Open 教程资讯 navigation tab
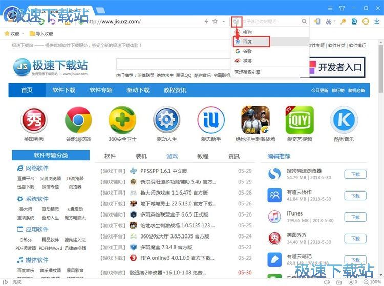This screenshot has width=384, height=286. [x=175, y=90]
